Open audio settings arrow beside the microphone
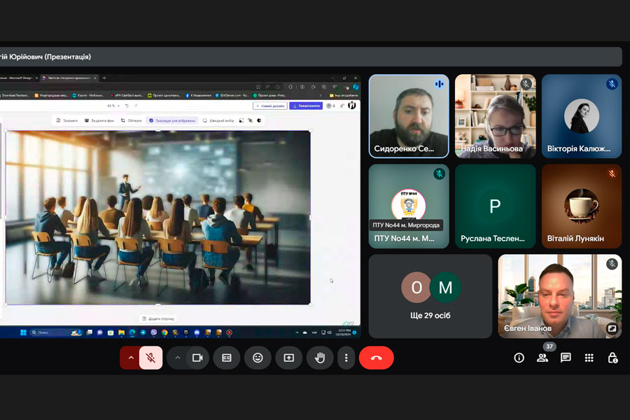The height and width of the screenshot is (420, 630). pos(131,358)
